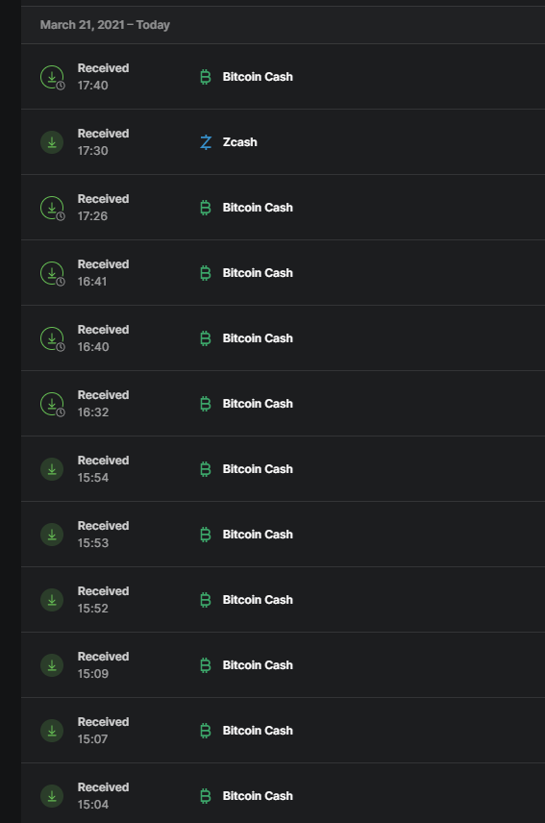This screenshot has width=545, height=823.
Task: Click pending received icon at 16:41
Action: [53, 273]
